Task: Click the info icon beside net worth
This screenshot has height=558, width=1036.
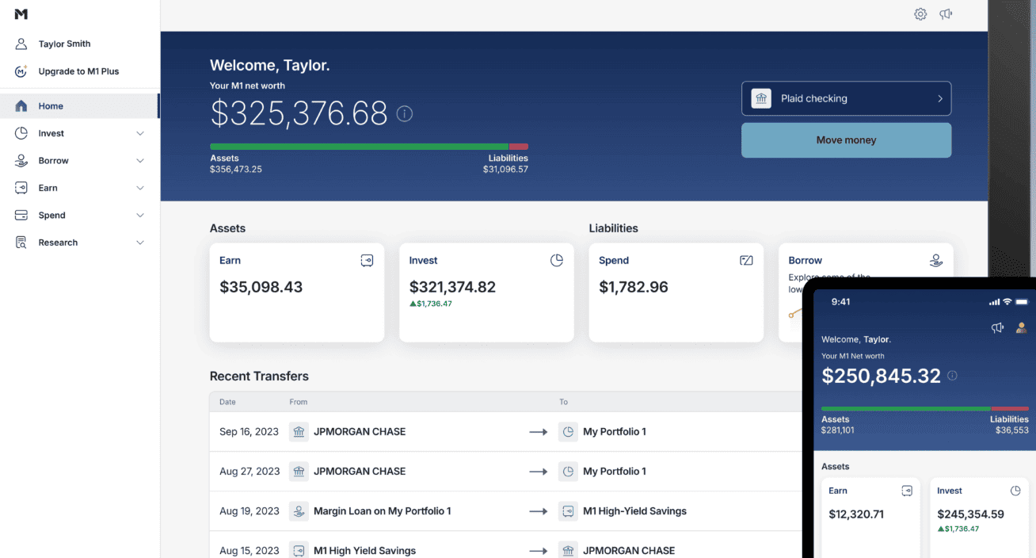Action: 405,113
